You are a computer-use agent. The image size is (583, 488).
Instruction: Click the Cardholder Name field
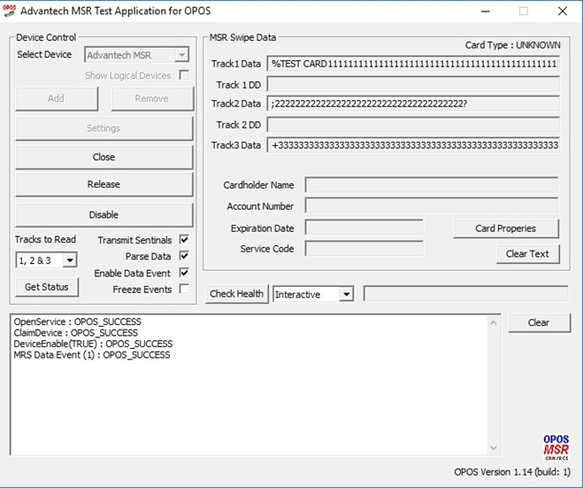pos(431,185)
